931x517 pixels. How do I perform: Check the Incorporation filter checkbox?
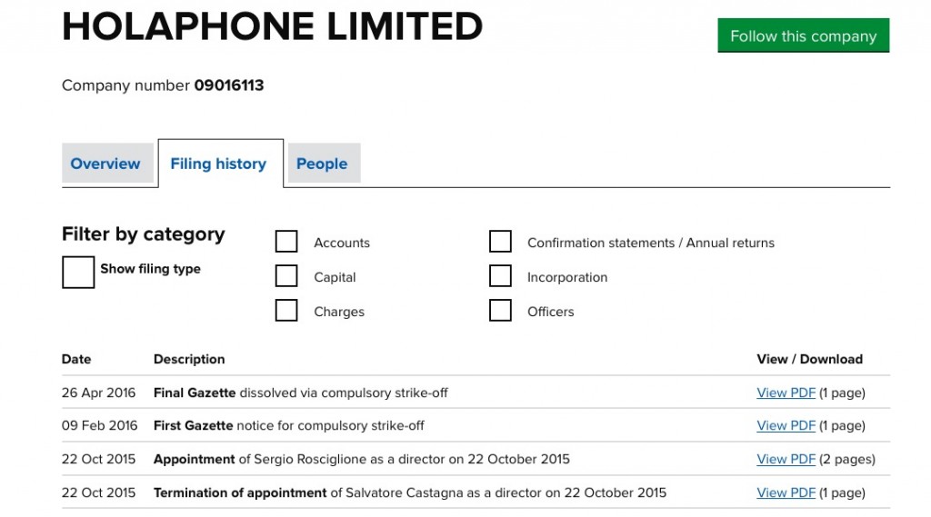500,276
